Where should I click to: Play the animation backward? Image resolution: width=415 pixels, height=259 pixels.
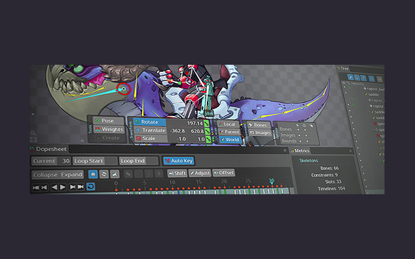tap(54, 187)
